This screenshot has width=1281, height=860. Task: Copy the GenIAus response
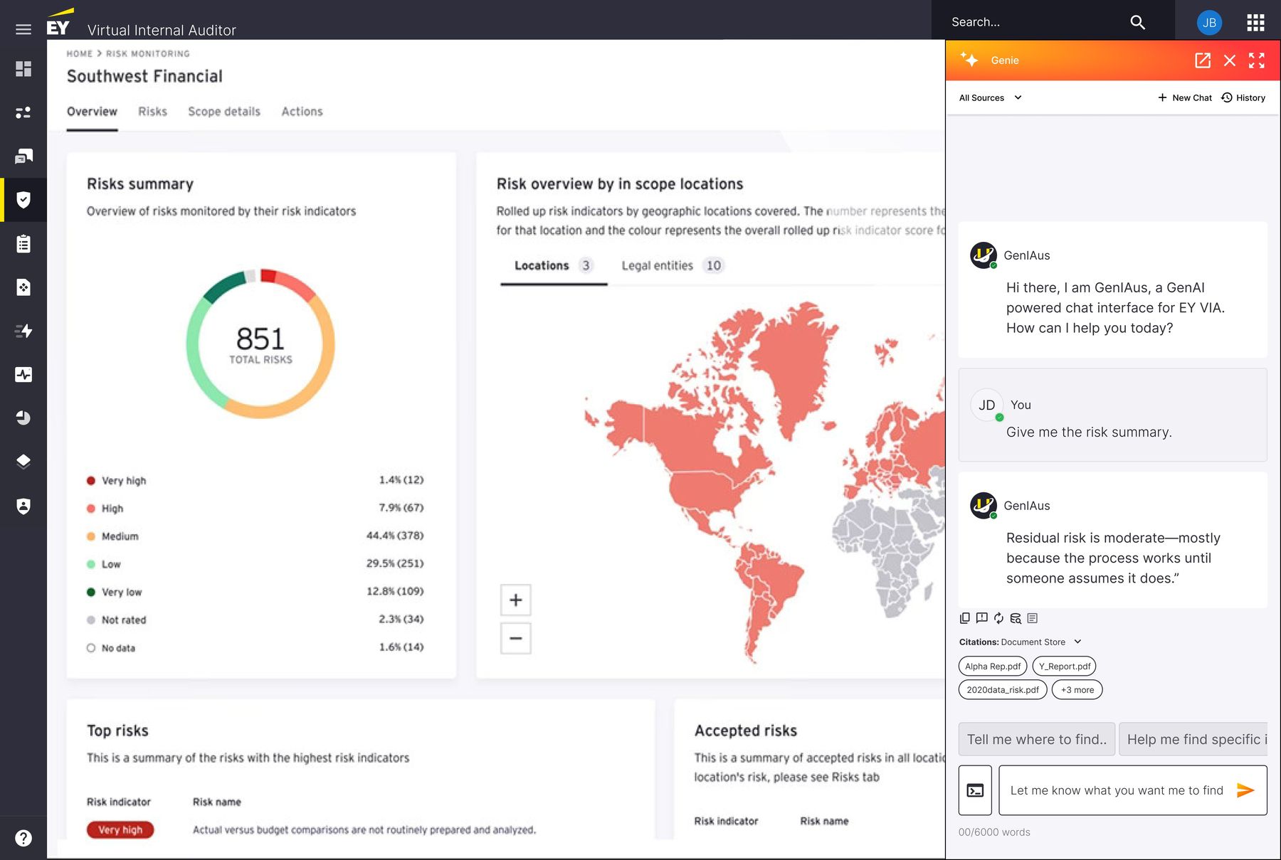964,618
